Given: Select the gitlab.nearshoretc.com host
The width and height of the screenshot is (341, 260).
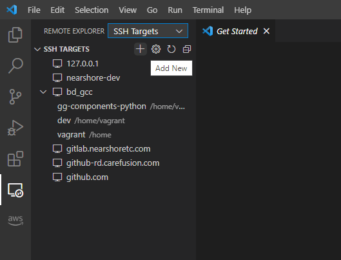Looking at the screenshot, I should [108, 149].
